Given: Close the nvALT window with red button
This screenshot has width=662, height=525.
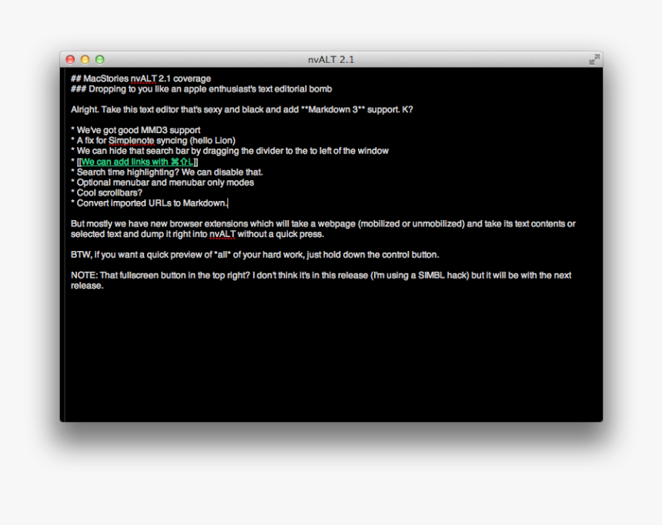Looking at the screenshot, I should [70, 59].
